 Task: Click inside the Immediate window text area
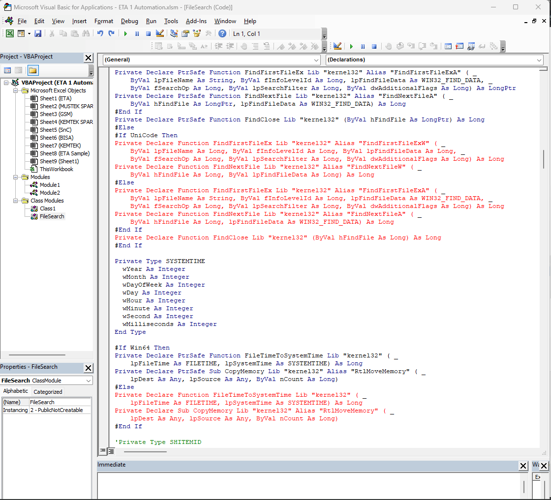(309, 486)
